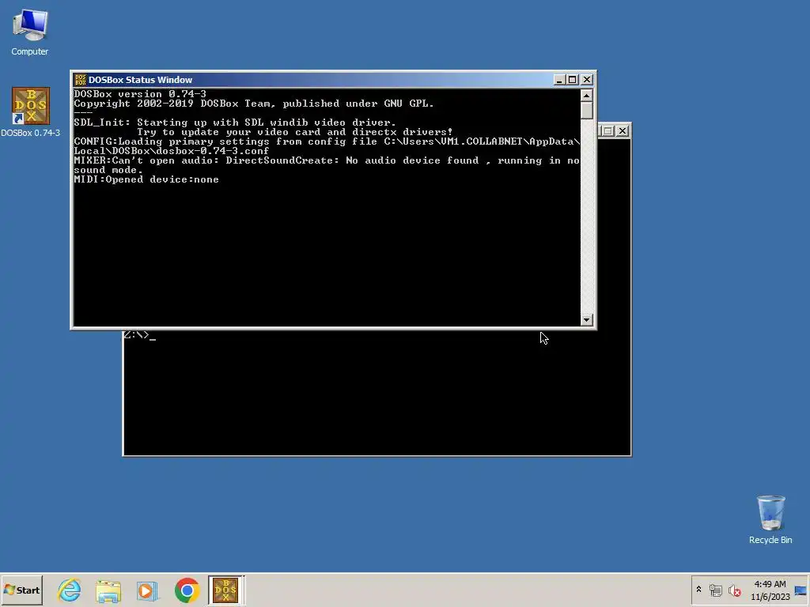Open the network status tray icon

click(715, 590)
